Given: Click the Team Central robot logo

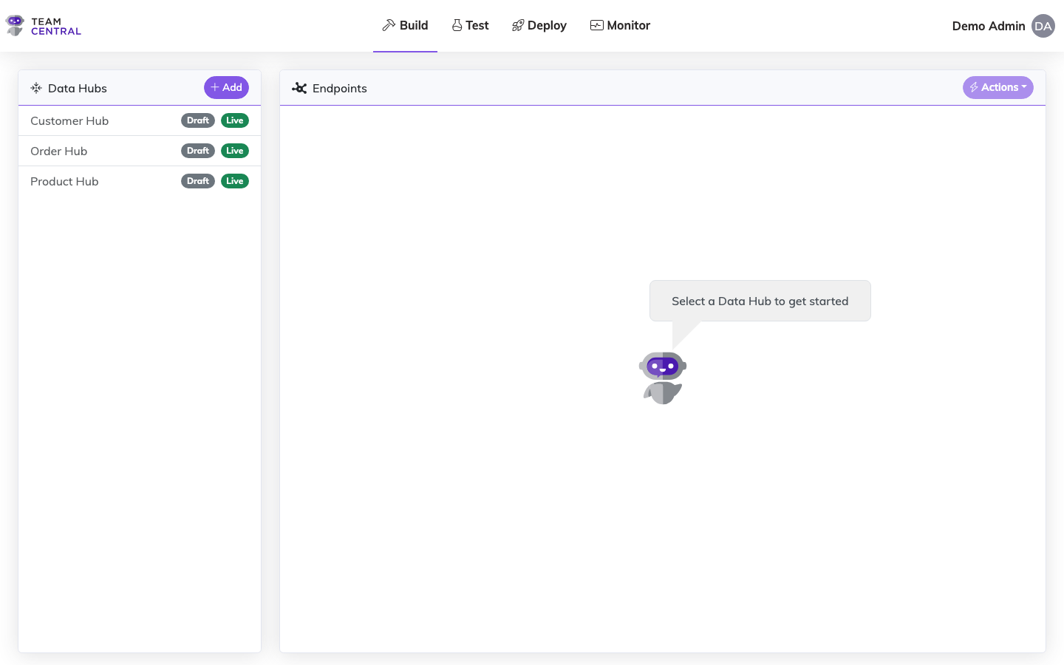Looking at the screenshot, I should point(15,25).
